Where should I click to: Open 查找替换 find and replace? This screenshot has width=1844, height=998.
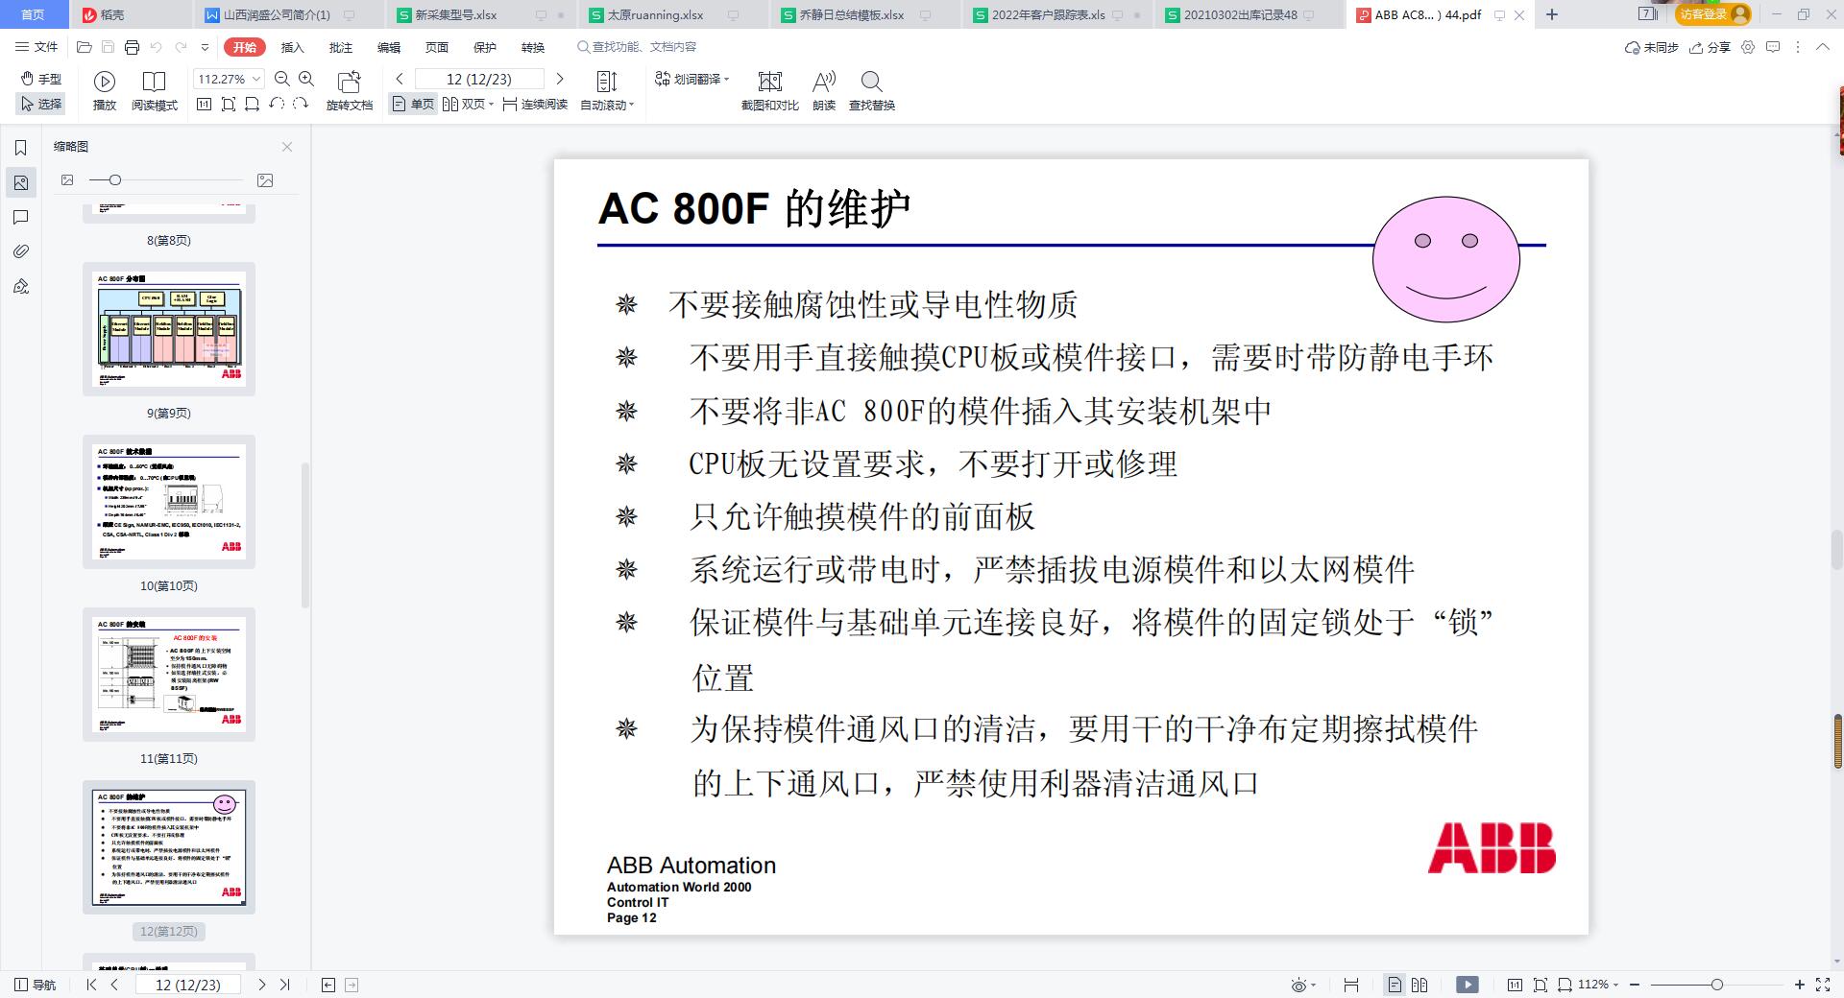pos(872,91)
